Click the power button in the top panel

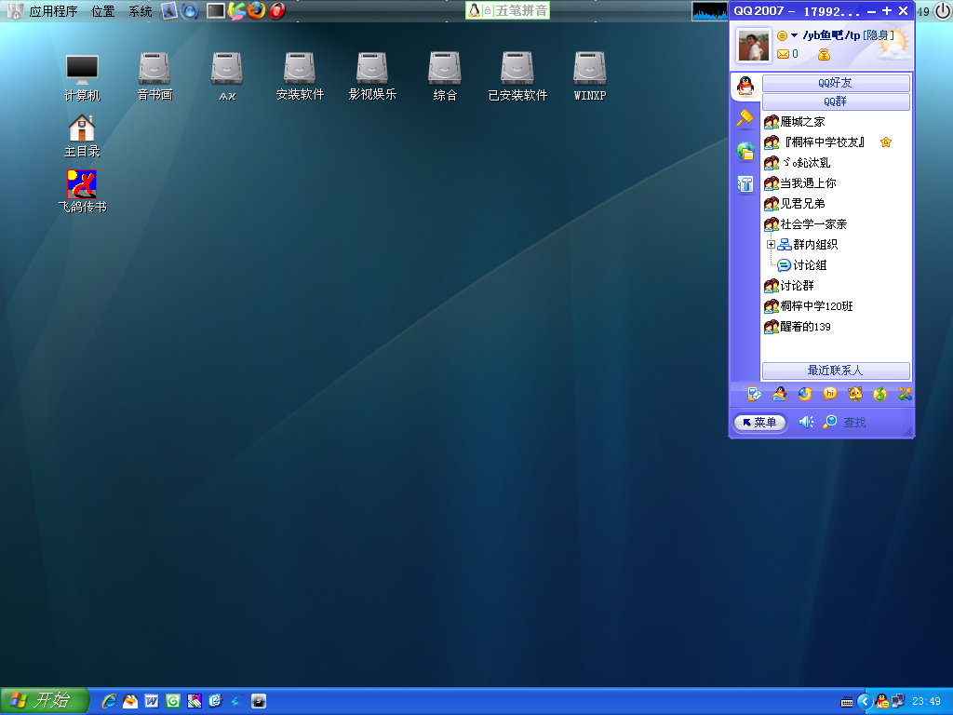tap(943, 11)
